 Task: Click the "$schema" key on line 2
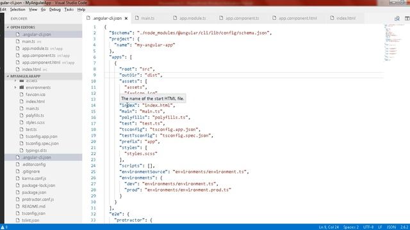click(x=121, y=33)
